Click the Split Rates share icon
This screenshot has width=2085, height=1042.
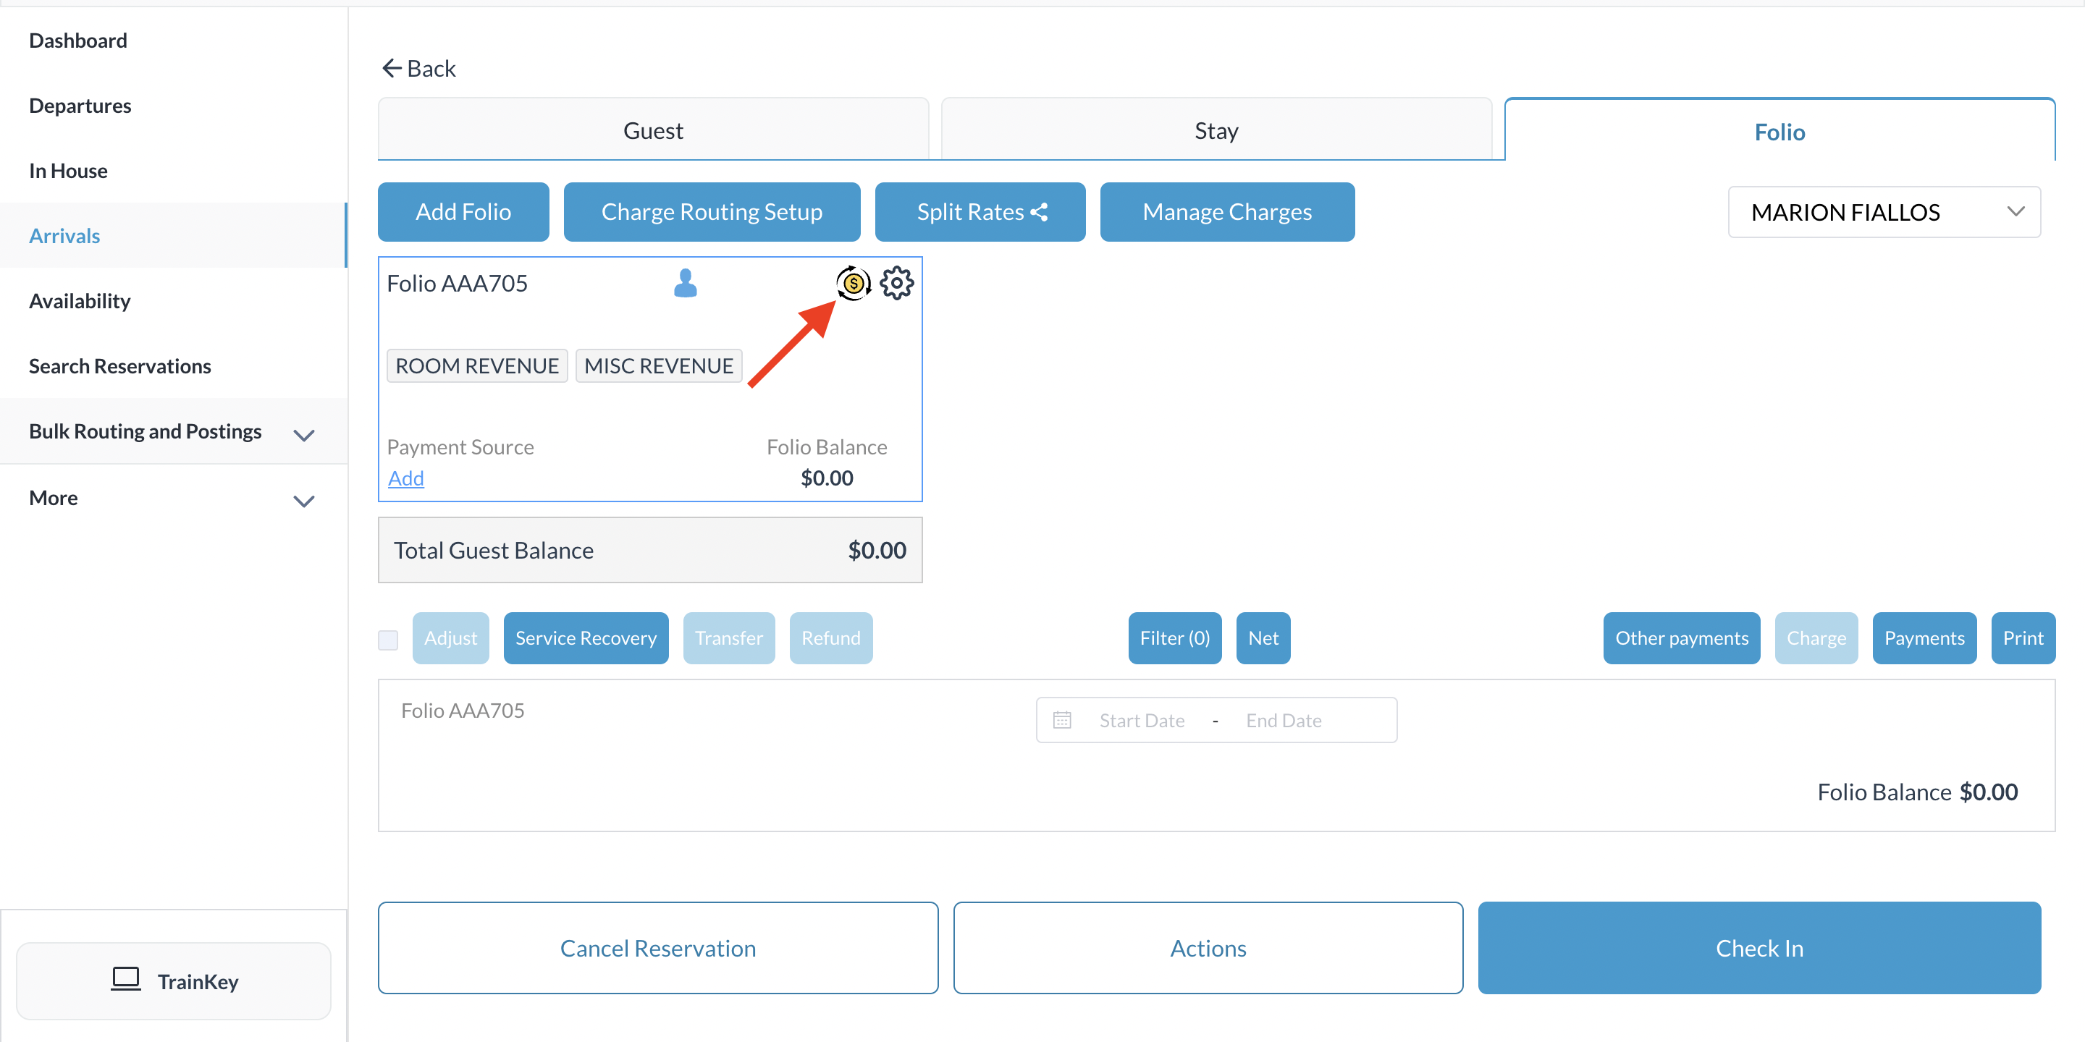(x=1040, y=212)
